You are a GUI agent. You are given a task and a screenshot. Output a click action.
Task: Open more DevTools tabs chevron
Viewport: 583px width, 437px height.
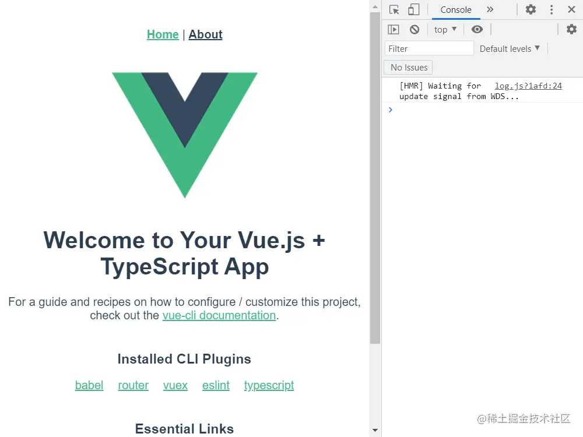[x=490, y=10]
